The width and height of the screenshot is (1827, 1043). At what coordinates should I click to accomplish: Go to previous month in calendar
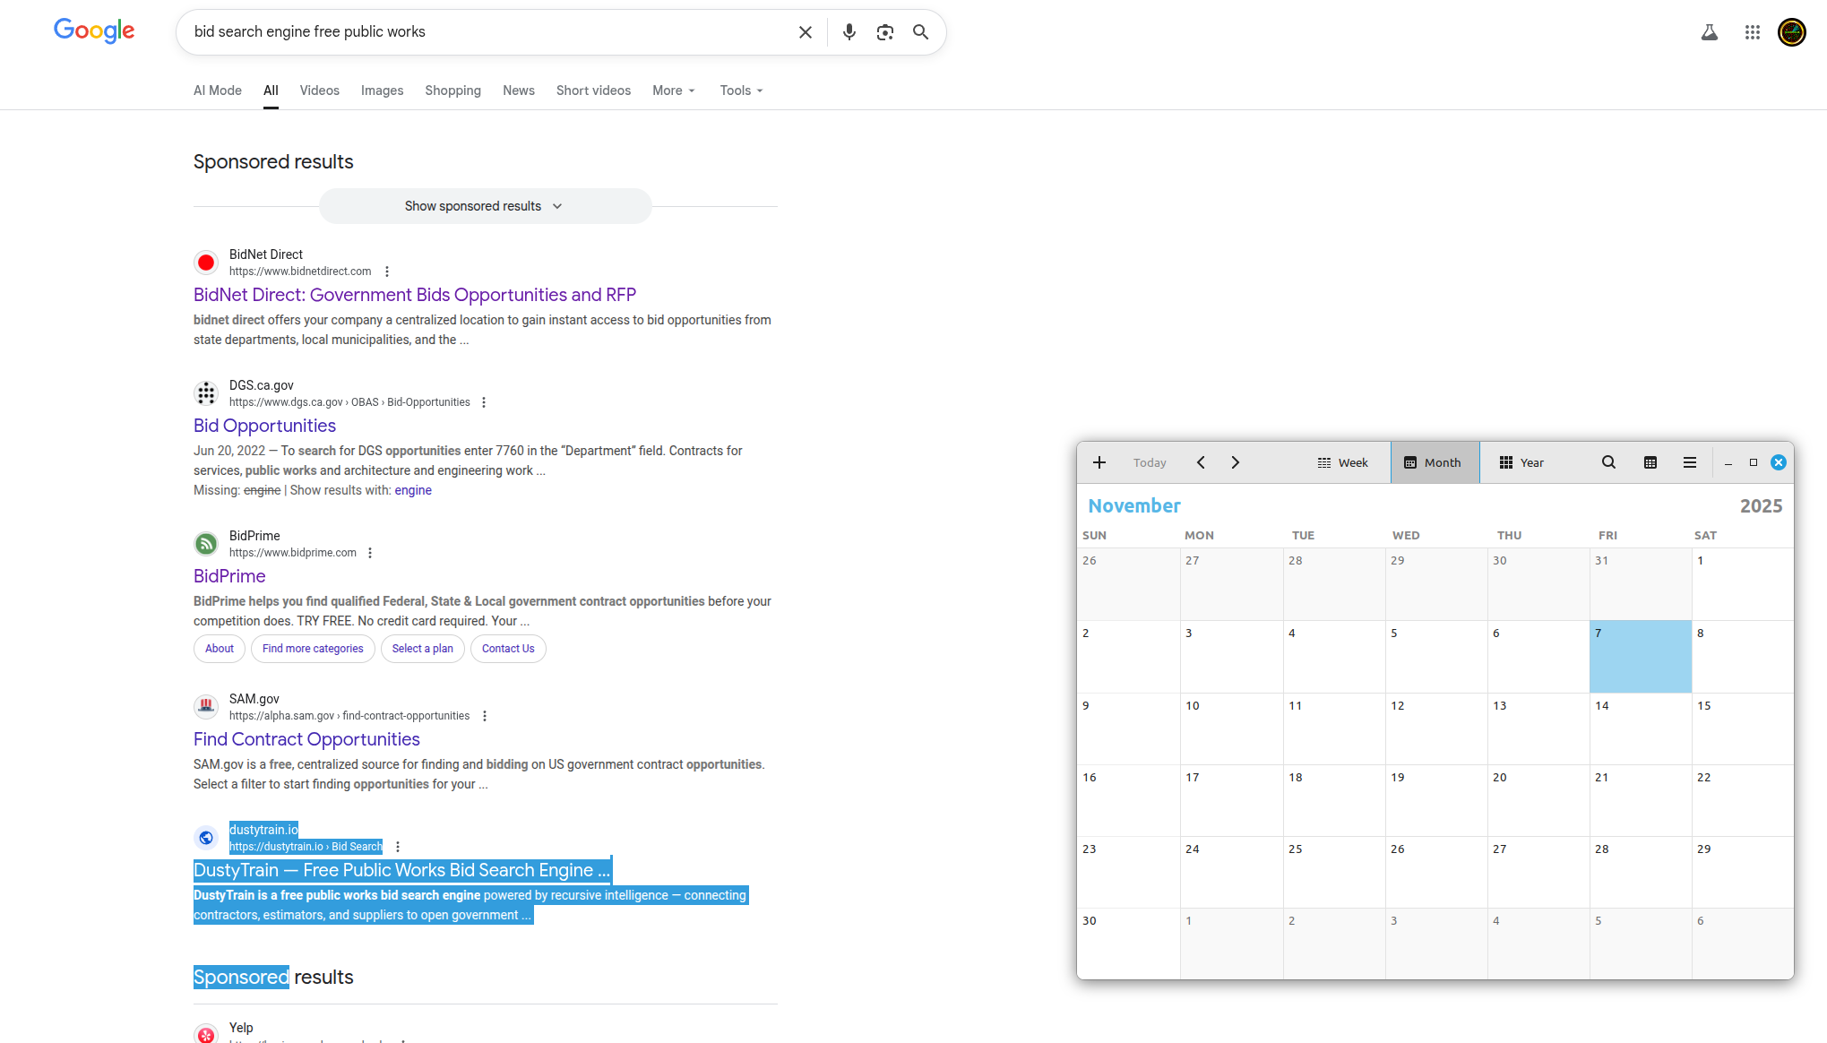(1201, 462)
